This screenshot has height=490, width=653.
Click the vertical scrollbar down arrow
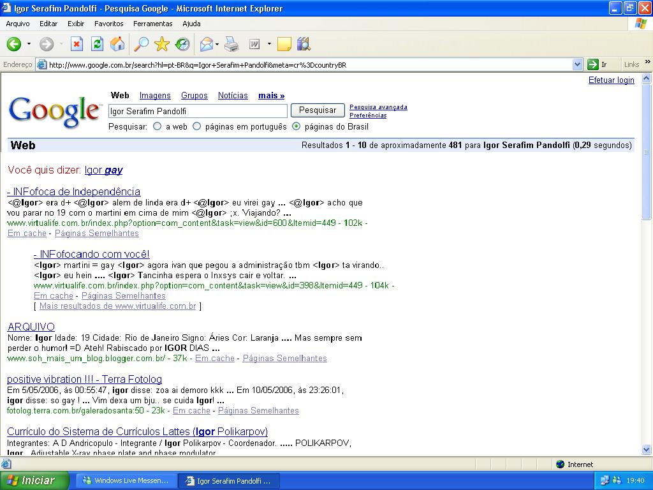pos(647,450)
